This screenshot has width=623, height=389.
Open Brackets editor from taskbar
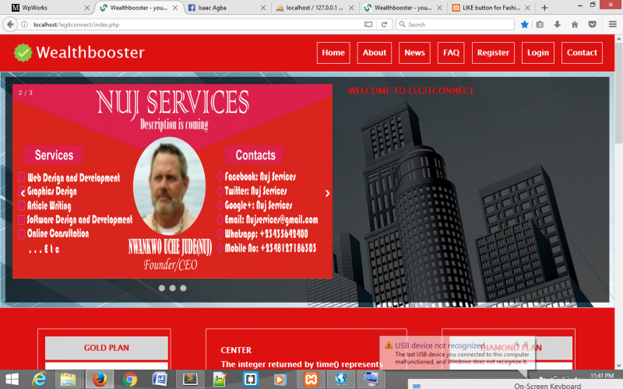pos(250,380)
